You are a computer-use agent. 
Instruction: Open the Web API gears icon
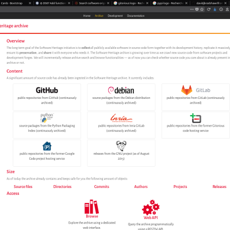tap(151, 208)
